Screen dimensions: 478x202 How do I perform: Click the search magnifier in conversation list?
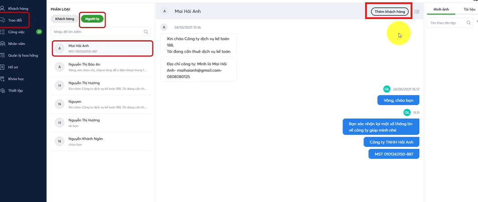point(146,32)
